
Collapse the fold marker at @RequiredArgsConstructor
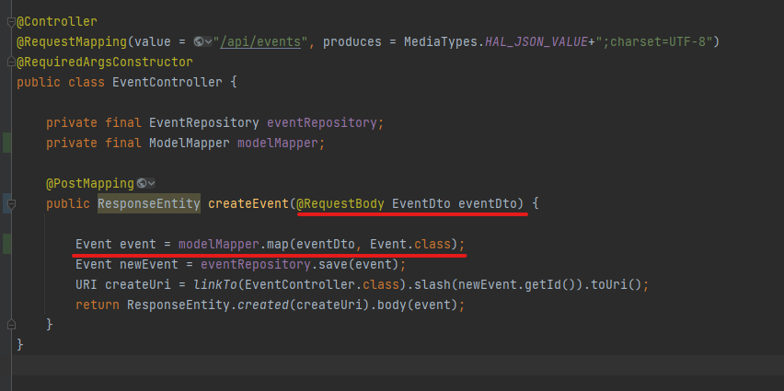[11, 63]
